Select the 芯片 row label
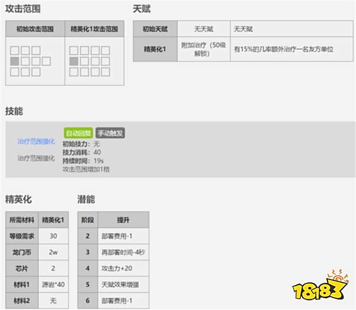The height and width of the screenshot is (310, 356). (x=22, y=268)
